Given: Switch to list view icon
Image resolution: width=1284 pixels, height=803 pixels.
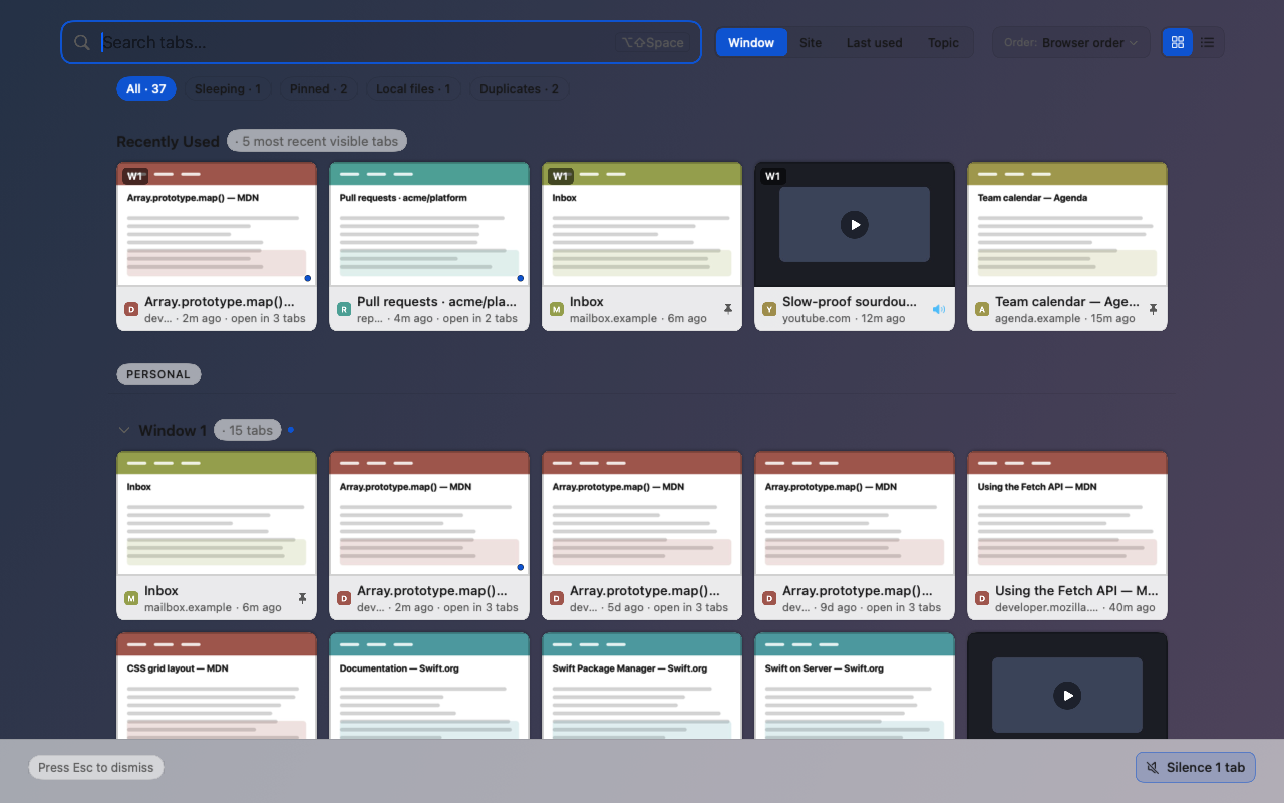Looking at the screenshot, I should [x=1207, y=43].
